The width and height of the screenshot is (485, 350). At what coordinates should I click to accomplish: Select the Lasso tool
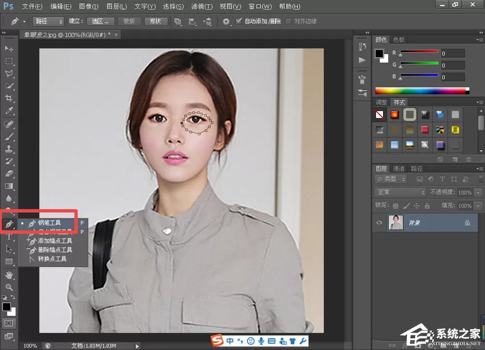pyautogui.click(x=9, y=73)
